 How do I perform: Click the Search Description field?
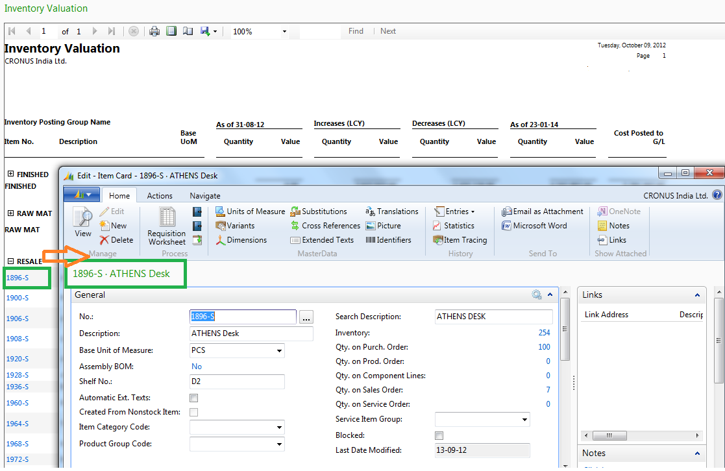point(493,317)
